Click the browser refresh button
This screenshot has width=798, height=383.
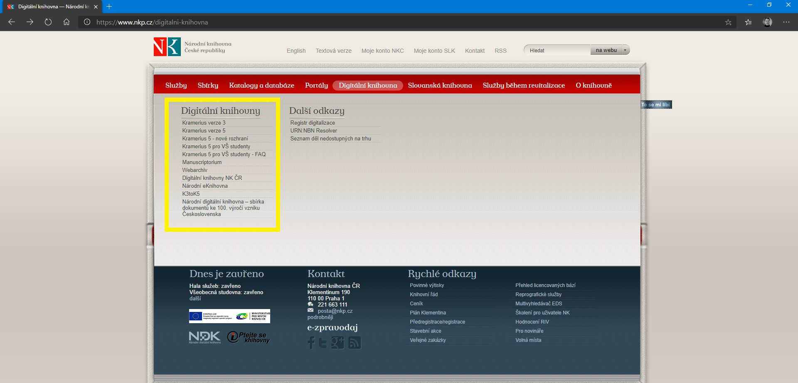[48, 22]
